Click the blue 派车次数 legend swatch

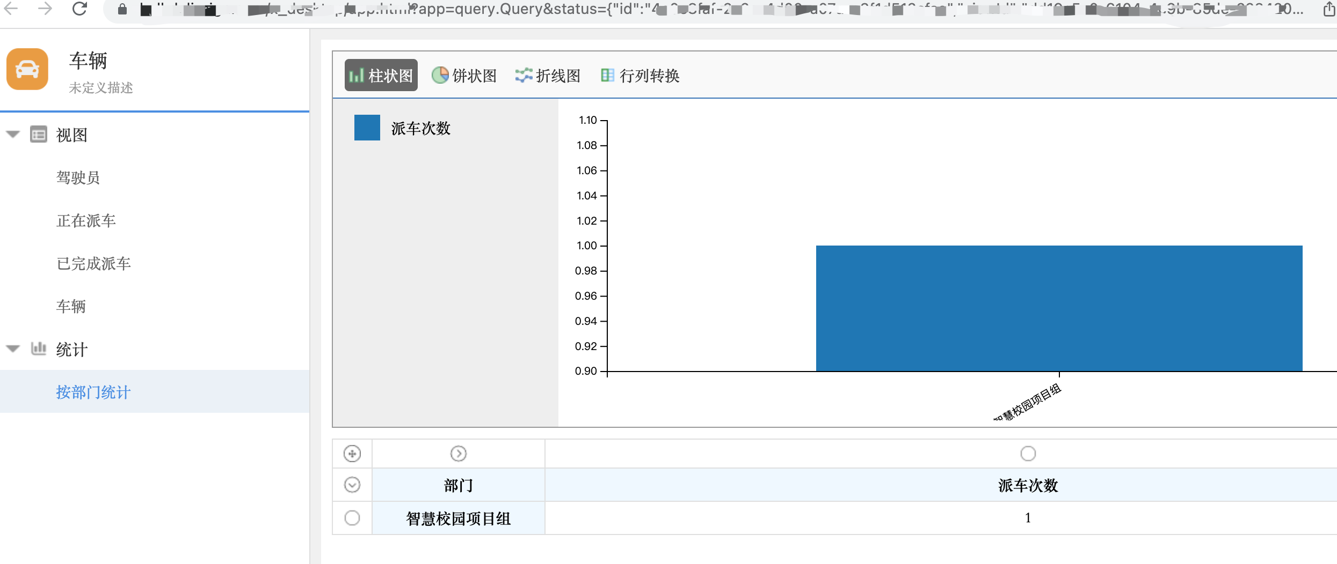coord(367,128)
